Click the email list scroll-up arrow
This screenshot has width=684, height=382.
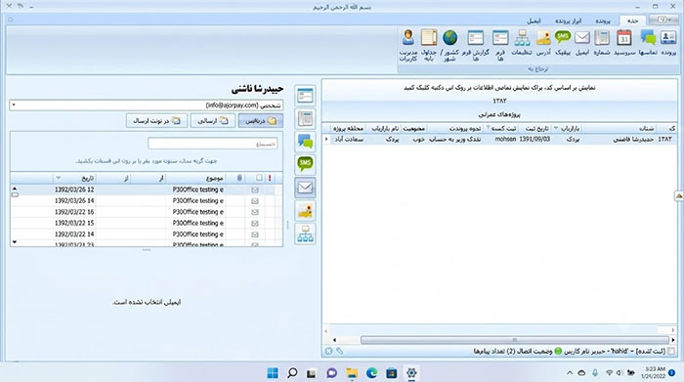15,189
